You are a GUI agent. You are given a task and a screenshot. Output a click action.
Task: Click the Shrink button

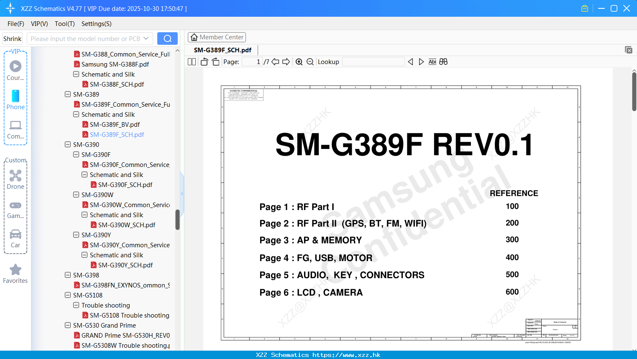point(13,38)
